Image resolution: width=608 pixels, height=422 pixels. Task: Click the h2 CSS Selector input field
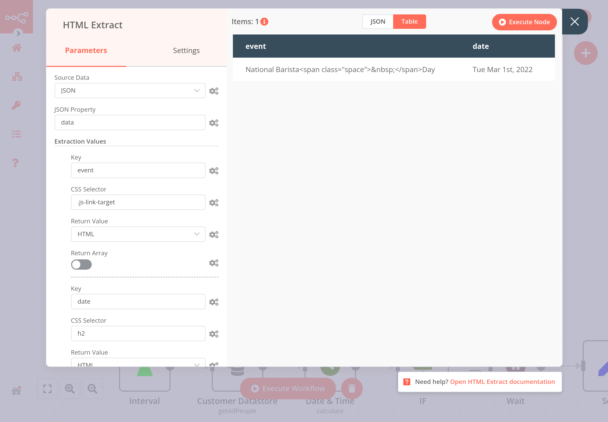coord(138,333)
